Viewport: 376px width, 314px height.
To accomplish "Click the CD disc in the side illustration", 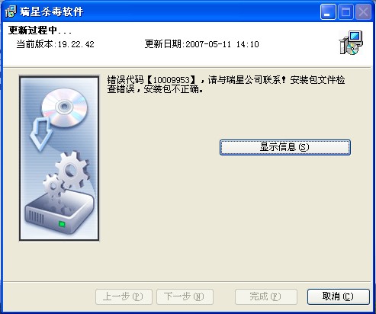I will click(x=65, y=107).
